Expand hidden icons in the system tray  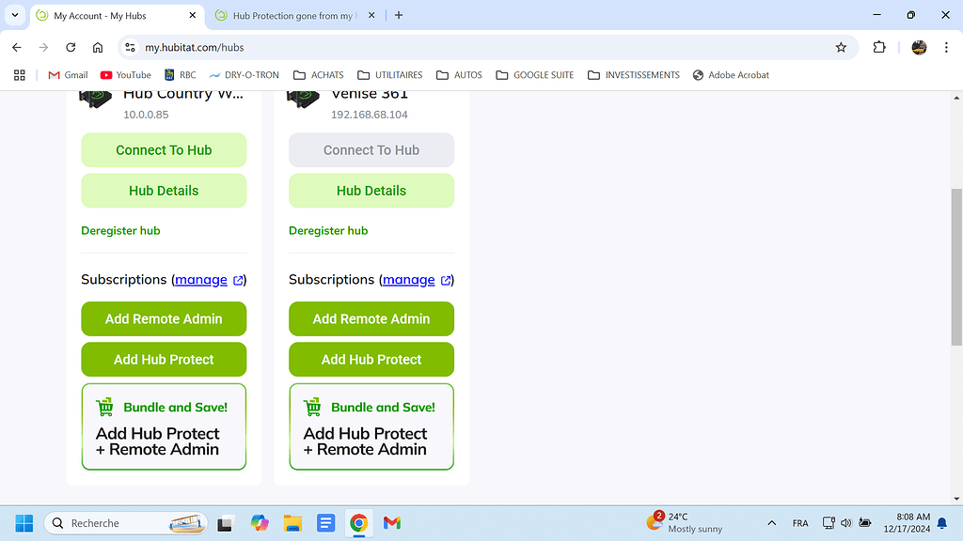pyautogui.click(x=771, y=522)
